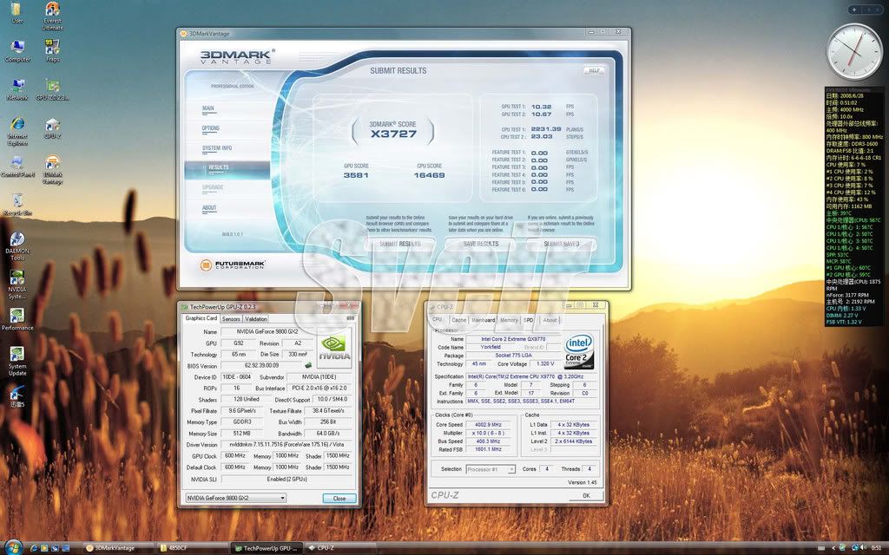Viewport: 889px width, 555px height.
Task: Click the NVIDIA logo in GPU-Z
Action: 334,346
